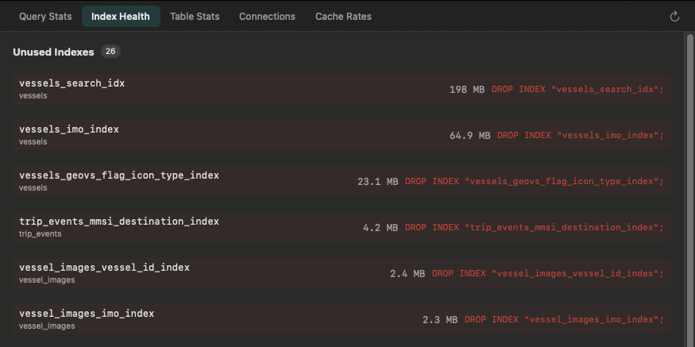The height and width of the screenshot is (347, 695).
Task: Switch to the Query Stats tab
Action: pyautogui.click(x=45, y=17)
